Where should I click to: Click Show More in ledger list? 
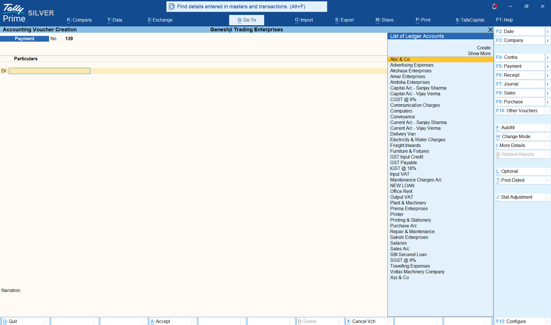(479, 53)
